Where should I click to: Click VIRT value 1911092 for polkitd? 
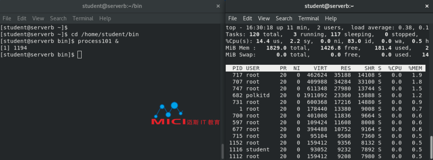pos(315,95)
